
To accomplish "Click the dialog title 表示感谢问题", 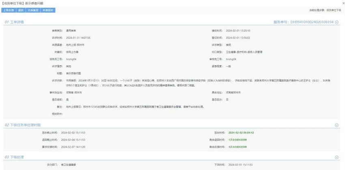I will [x=36, y=3].
